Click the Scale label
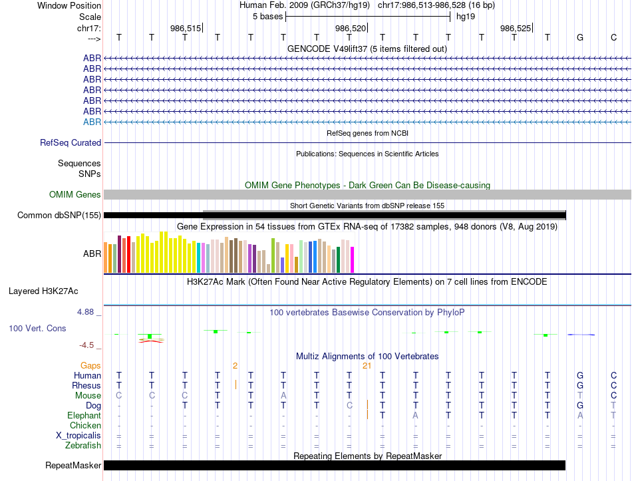Image resolution: width=632 pixels, height=481 pixels. click(90, 17)
